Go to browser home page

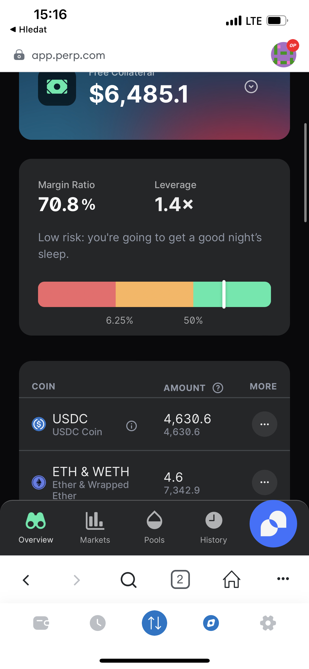click(232, 579)
